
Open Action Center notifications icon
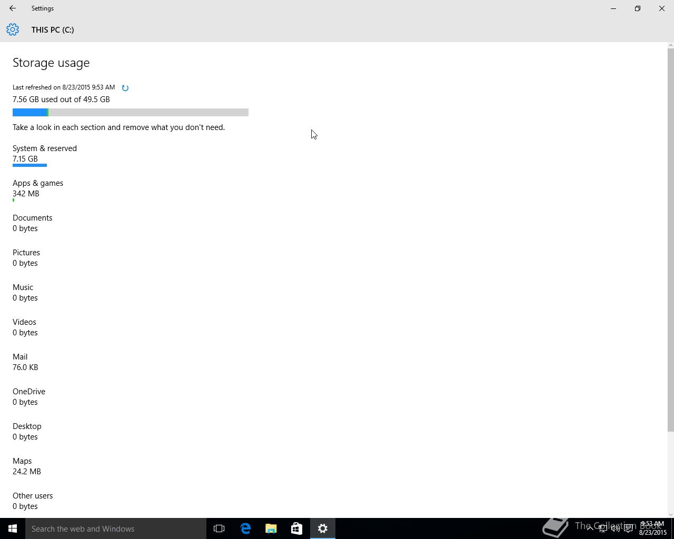[628, 528]
